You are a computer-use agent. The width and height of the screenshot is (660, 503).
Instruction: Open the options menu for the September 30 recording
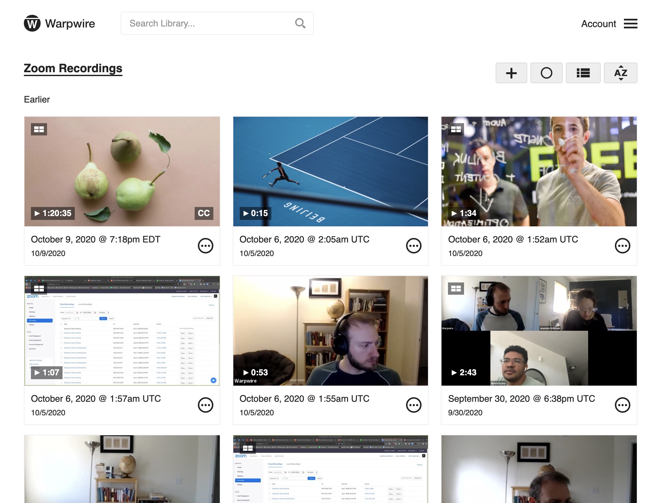[622, 405]
